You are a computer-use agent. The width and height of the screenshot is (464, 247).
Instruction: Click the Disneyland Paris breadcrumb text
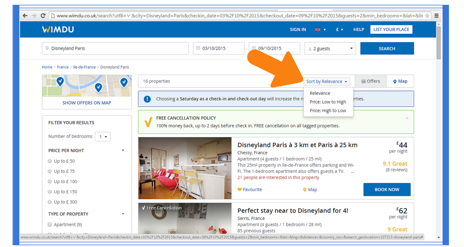click(114, 67)
